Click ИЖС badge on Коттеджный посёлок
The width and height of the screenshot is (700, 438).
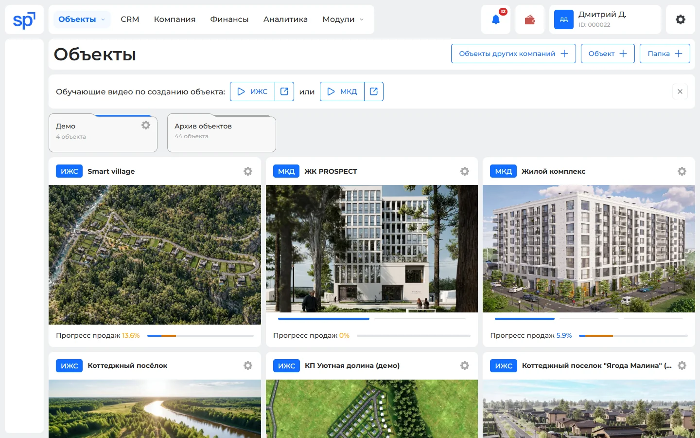[70, 365]
